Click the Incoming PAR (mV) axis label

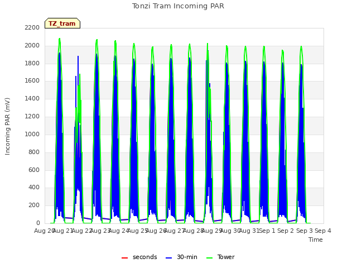(7, 126)
